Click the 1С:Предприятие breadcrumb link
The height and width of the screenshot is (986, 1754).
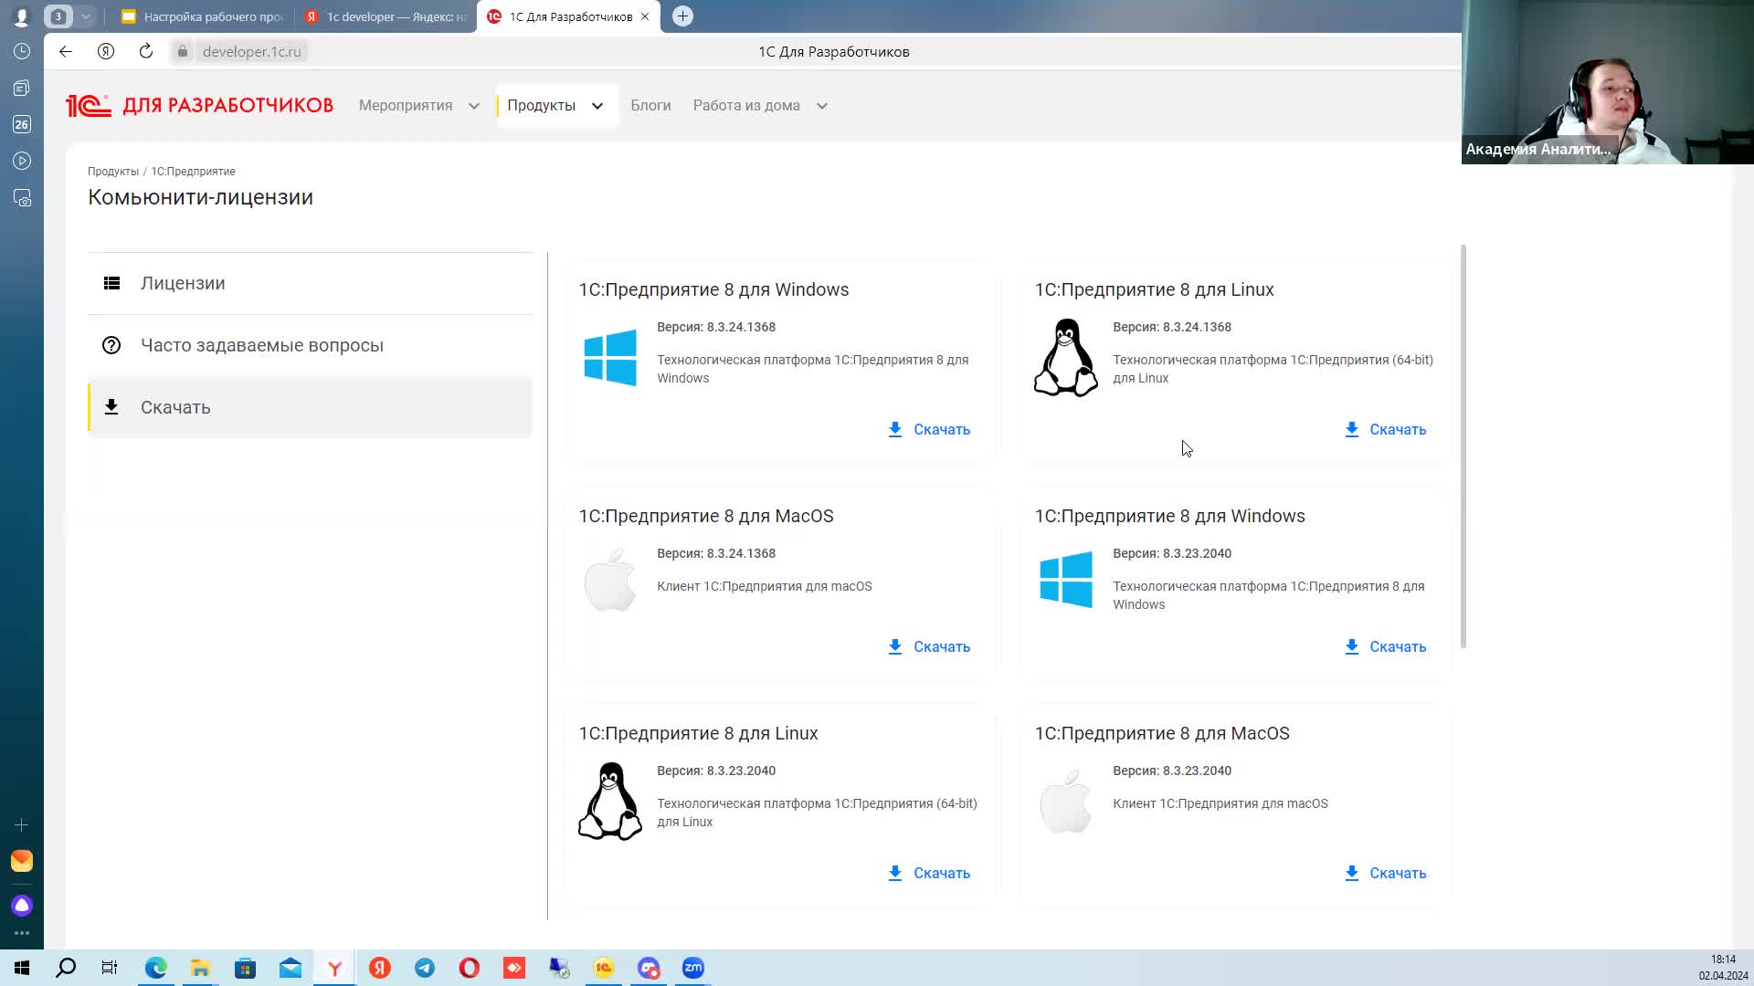click(x=193, y=172)
